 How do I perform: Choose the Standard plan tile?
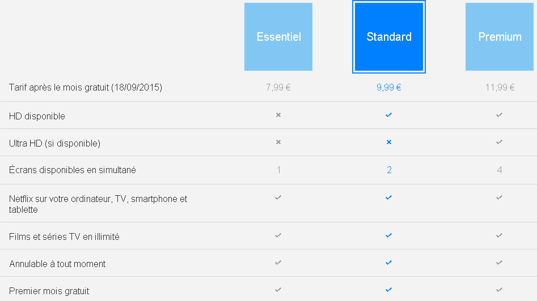tap(389, 37)
